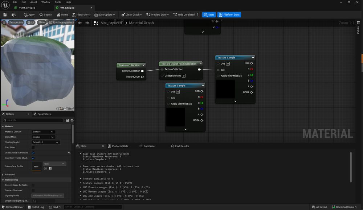The width and height of the screenshot is (363, 210).
Task: Click the Hide Unrelated eye-node icon
Action: pos(175,15)
